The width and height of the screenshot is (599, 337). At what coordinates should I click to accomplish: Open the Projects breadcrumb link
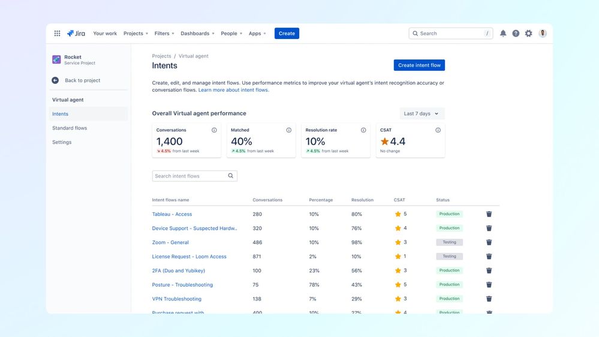[x=162, y=56]
